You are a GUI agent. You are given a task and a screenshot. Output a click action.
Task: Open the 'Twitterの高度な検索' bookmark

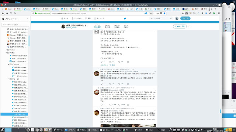[x=18, y=55]
